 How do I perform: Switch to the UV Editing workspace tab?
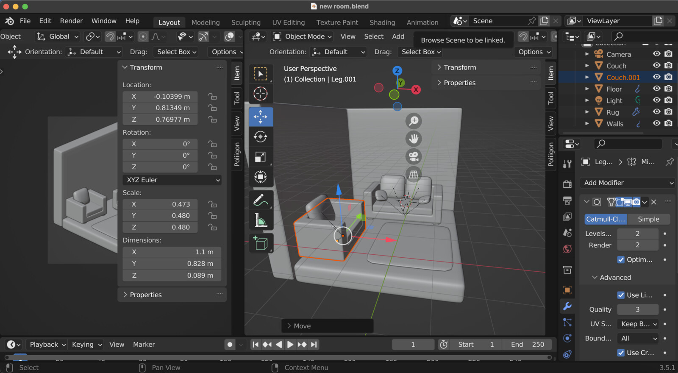(x=288, y=22)
